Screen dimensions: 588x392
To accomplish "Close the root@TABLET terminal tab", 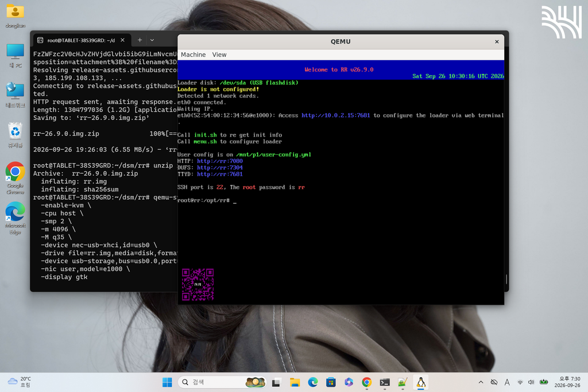I will pos(122,40).
